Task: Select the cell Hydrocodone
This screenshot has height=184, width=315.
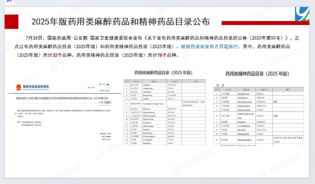Action: [x=154, y=133]
